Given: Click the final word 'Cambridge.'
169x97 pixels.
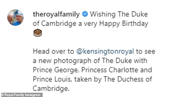Looking at the screenshot, I should [51, 88].
